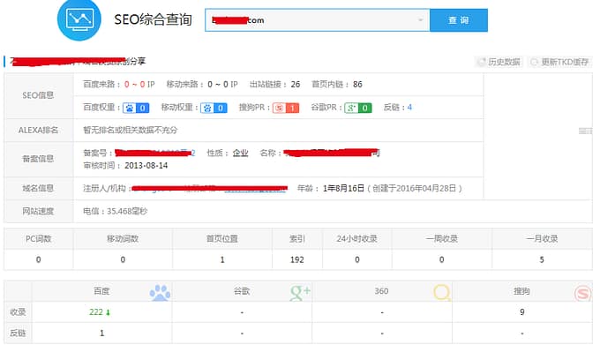The width and height of the screenshot is (600, 345).
Task: Click the 24小时收录 column header
Action: pyautogui.click(x=357, y=239)
